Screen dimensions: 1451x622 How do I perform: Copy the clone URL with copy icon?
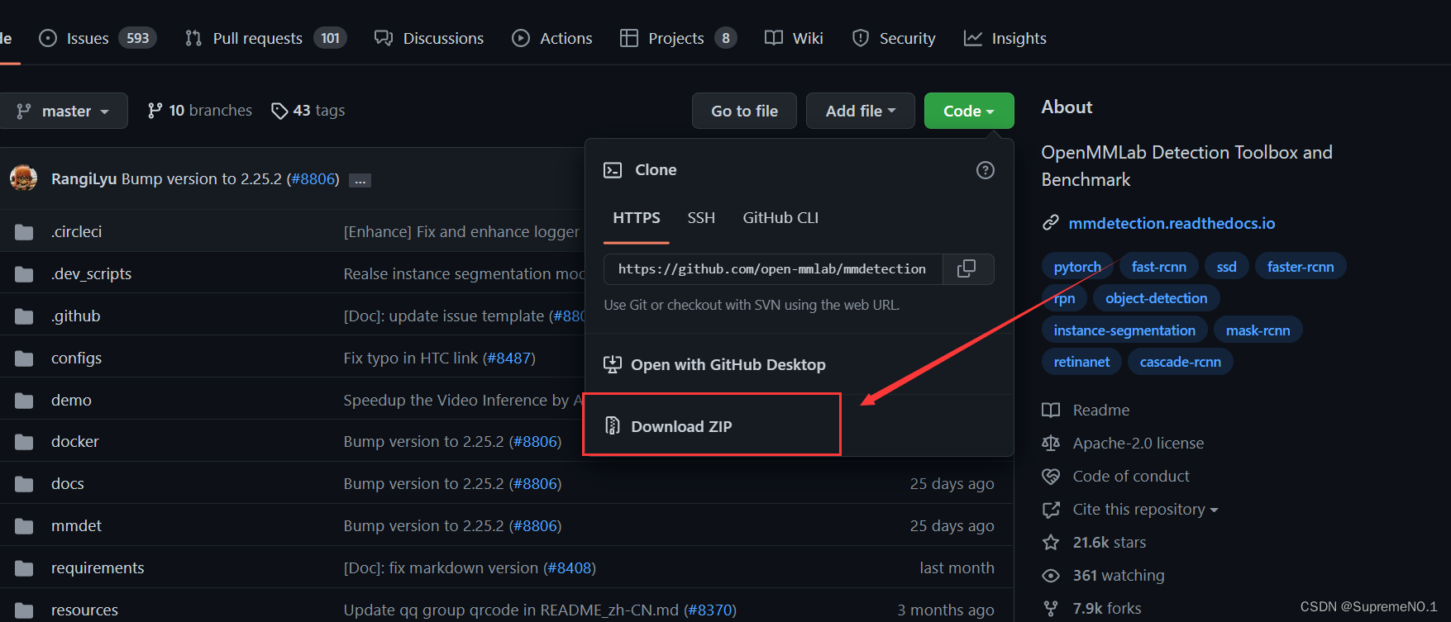(967, 269)
